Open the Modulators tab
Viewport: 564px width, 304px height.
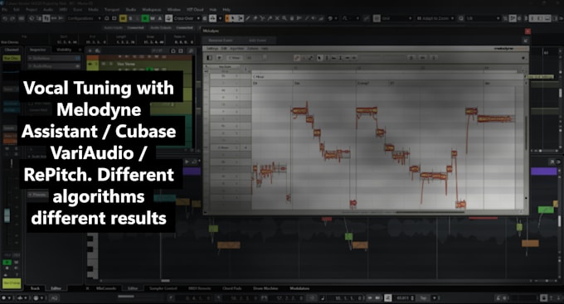(299, 288)
